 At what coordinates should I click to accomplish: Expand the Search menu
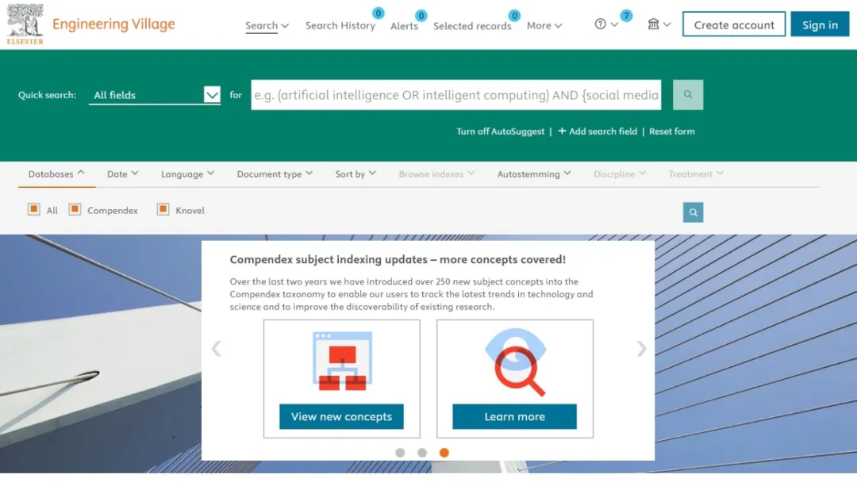pyautogui.click(x=267, y=25)
